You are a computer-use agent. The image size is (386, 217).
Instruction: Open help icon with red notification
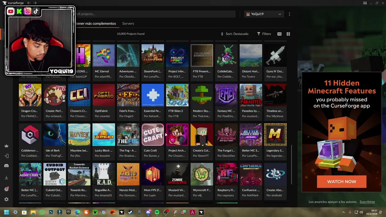[x=6, y=189]
